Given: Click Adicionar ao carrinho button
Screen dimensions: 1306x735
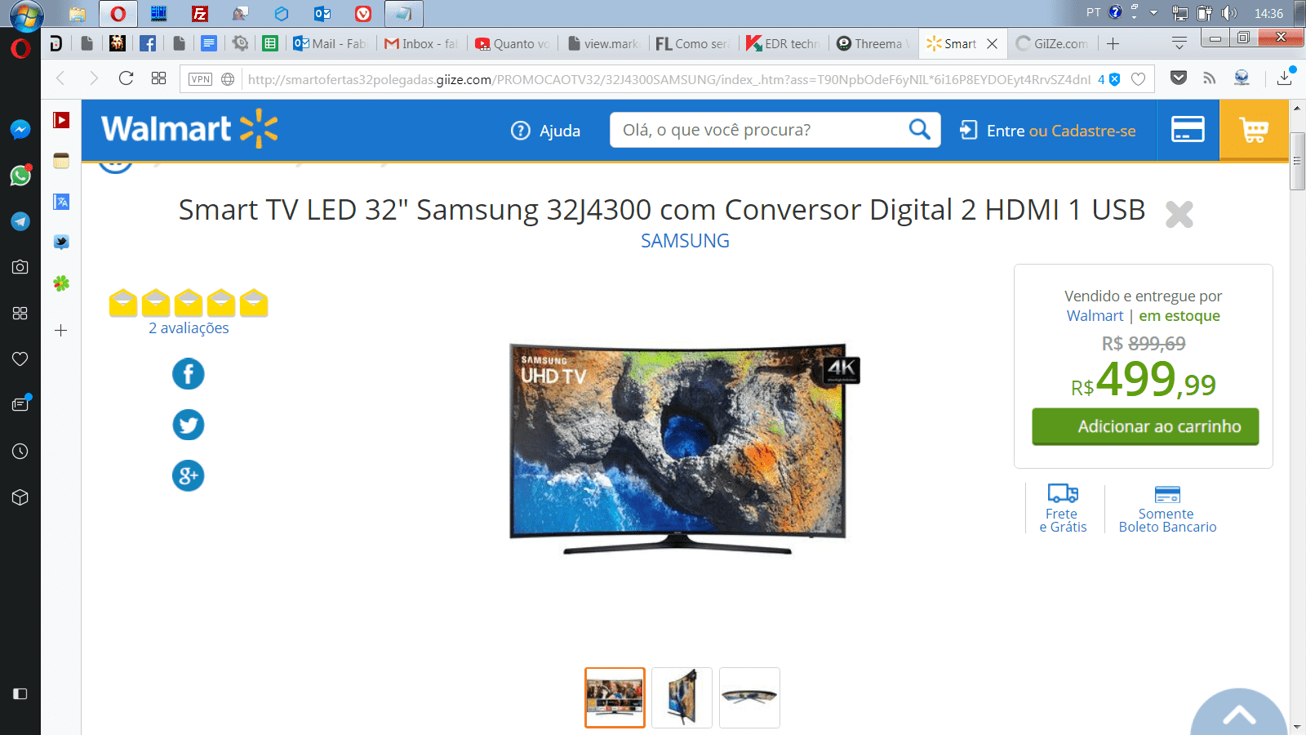Looking at the screenshot, I should click(1145, 426).
